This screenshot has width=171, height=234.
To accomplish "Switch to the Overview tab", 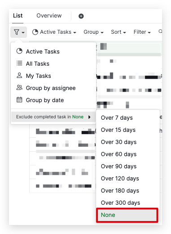I will [x=49, y=16].
